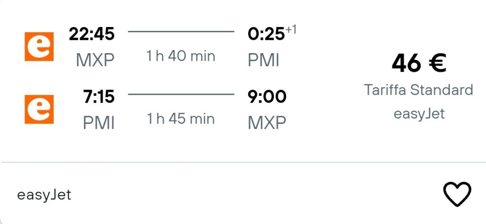Tap the heart icon to save flight

[457, 194]
